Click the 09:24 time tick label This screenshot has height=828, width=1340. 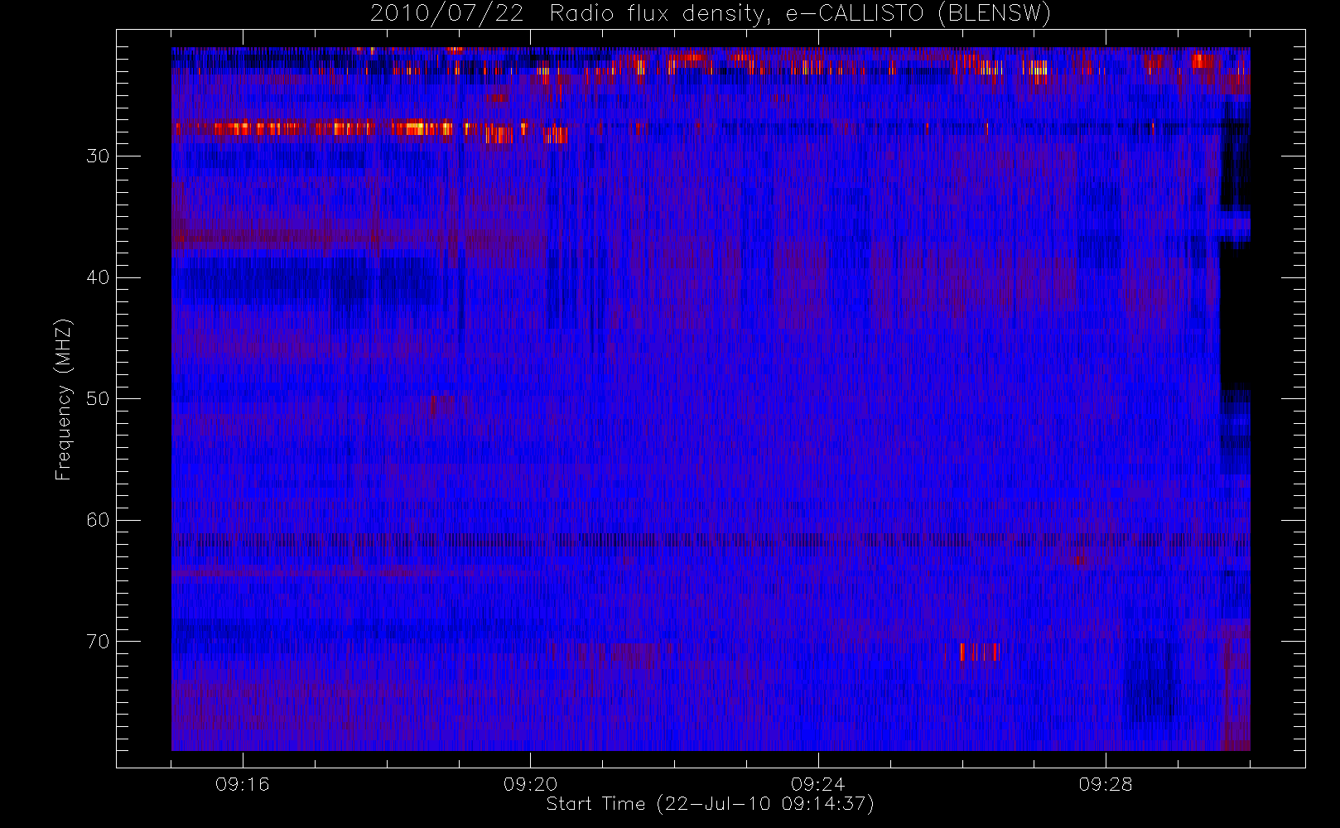817,784
